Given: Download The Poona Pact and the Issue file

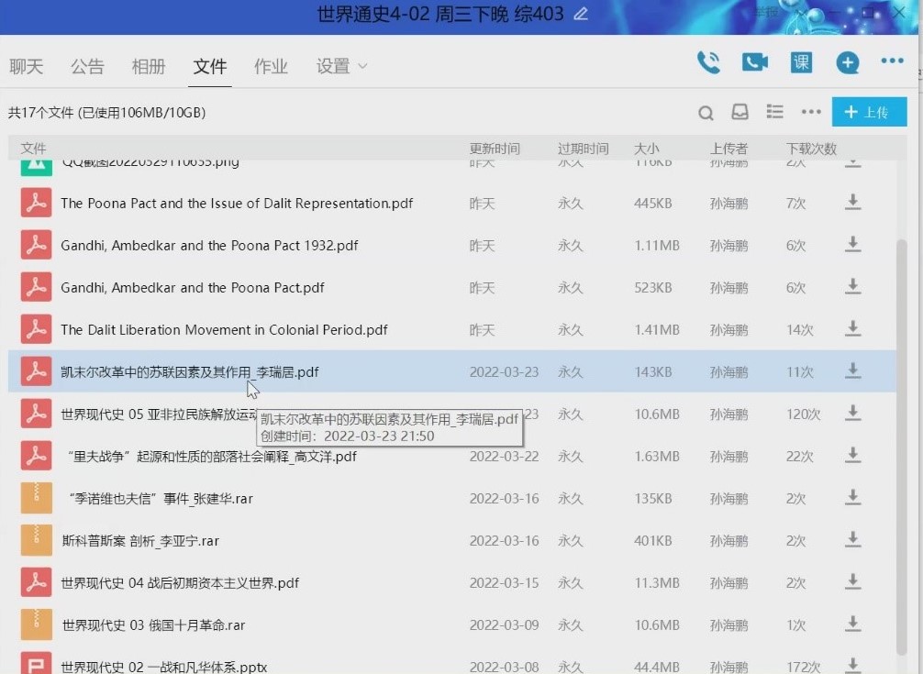Looking at the screenshot, I should (x=852, y=203).
